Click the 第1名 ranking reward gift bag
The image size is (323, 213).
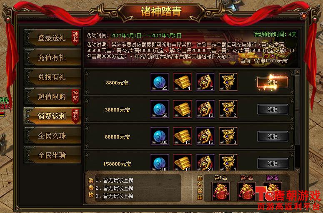tap(221, 191)
